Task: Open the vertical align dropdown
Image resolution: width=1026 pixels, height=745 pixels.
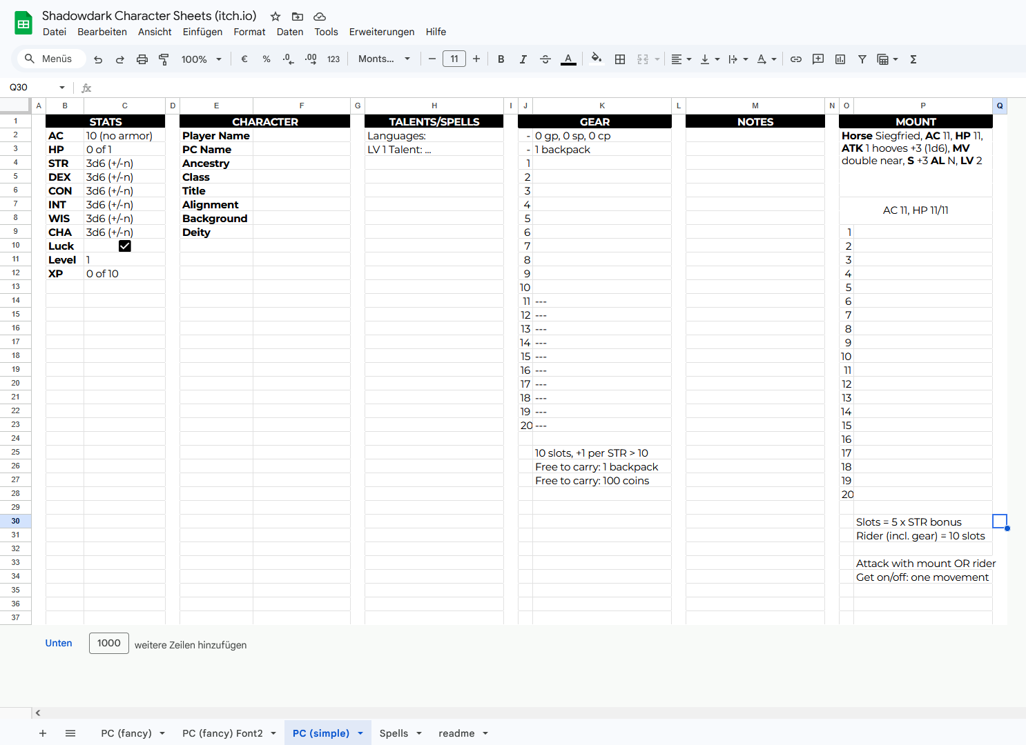Action: [x=710, y=59]
